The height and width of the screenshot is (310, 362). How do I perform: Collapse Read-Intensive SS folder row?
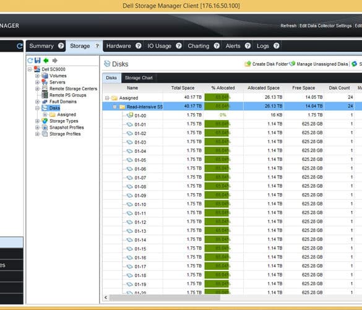[114, 107]
